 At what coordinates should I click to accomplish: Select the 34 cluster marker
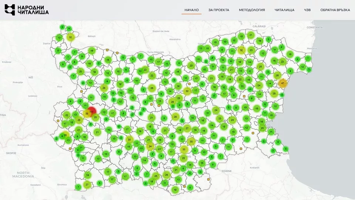point(150,146)
